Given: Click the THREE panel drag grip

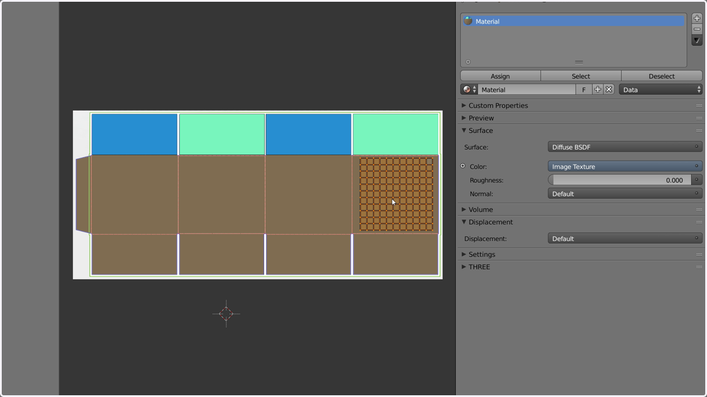Looking at the screenshot, I should coord(699,266).
